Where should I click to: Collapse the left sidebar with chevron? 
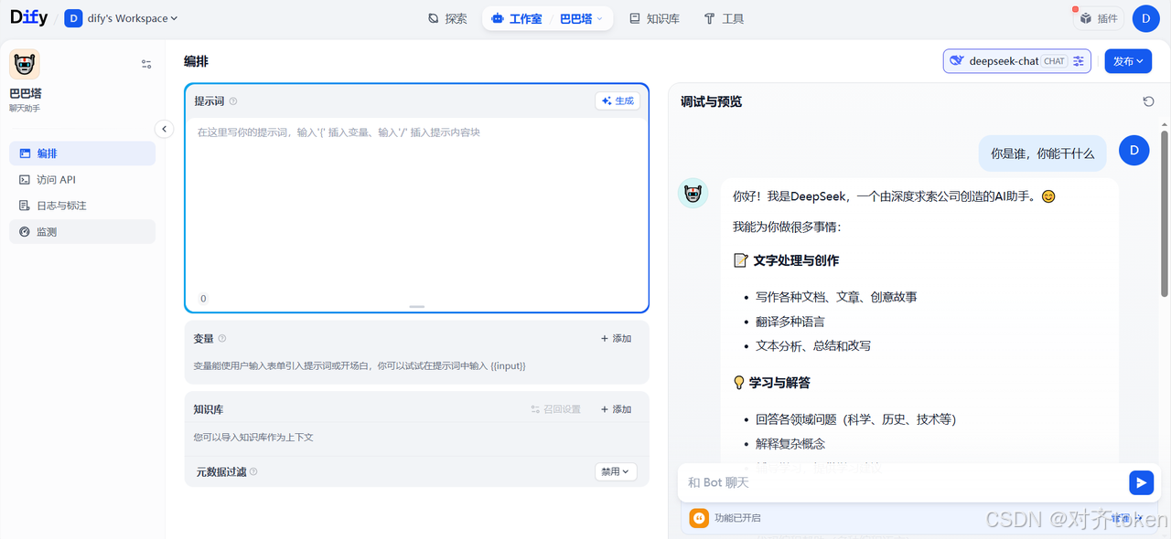164,129
